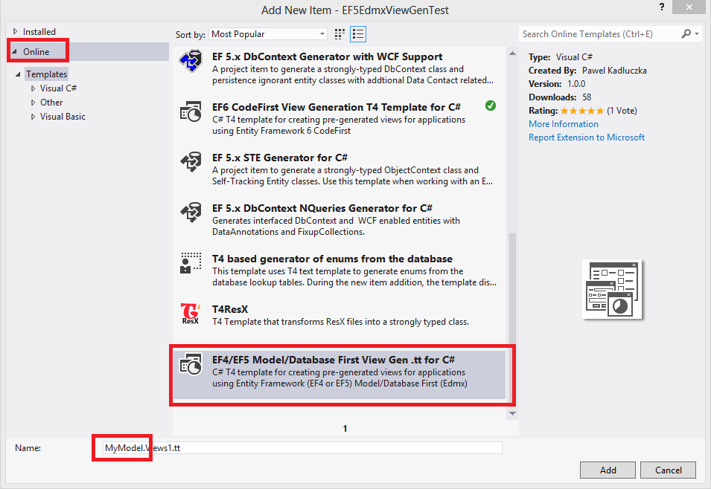Select the Online category
Viewport: 711px width, 489px height.
coord(36,51)
